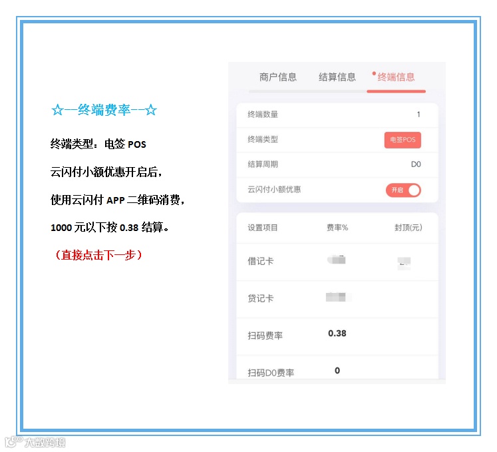
Task: Click the 借记卡 cap amount field
Action: 404,263
